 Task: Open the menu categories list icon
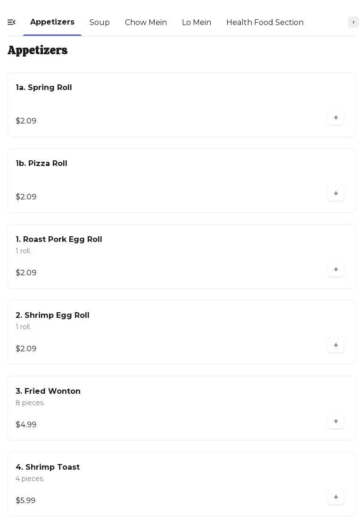tap(12, 22)
